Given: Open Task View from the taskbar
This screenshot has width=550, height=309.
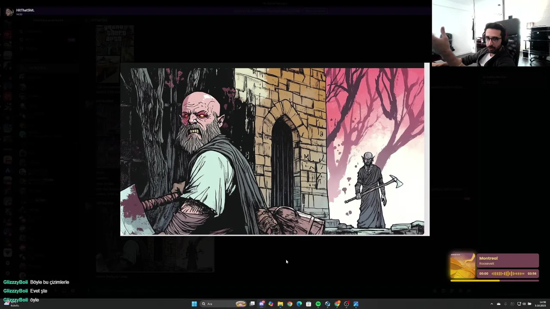Looking at the screenshot, I should pyautogui.click(x=252, y=304).
